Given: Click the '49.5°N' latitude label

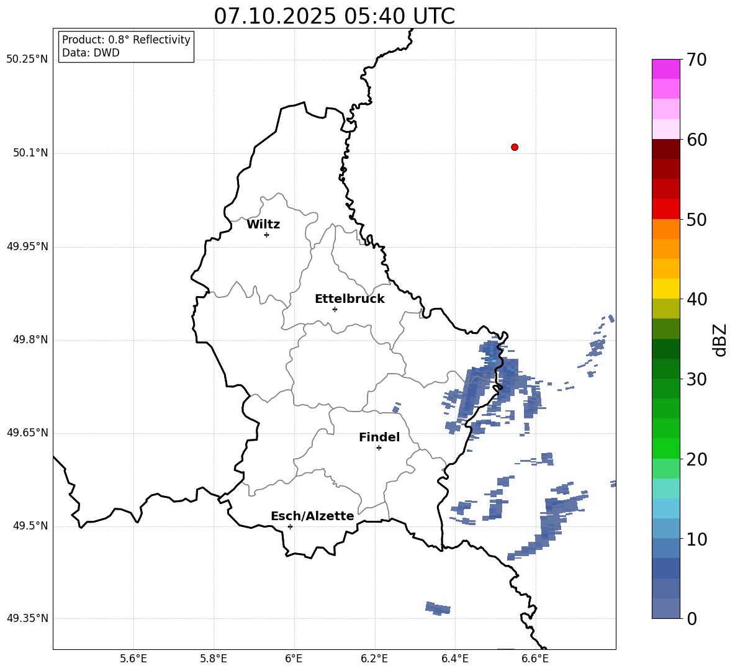Looking at the screenshot, I should click(30, 525).
